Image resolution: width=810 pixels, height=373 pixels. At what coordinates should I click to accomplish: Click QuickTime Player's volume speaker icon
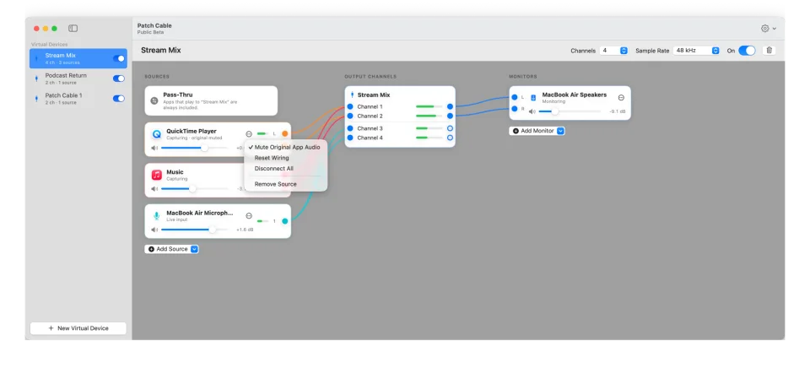[x=154, y=148]
